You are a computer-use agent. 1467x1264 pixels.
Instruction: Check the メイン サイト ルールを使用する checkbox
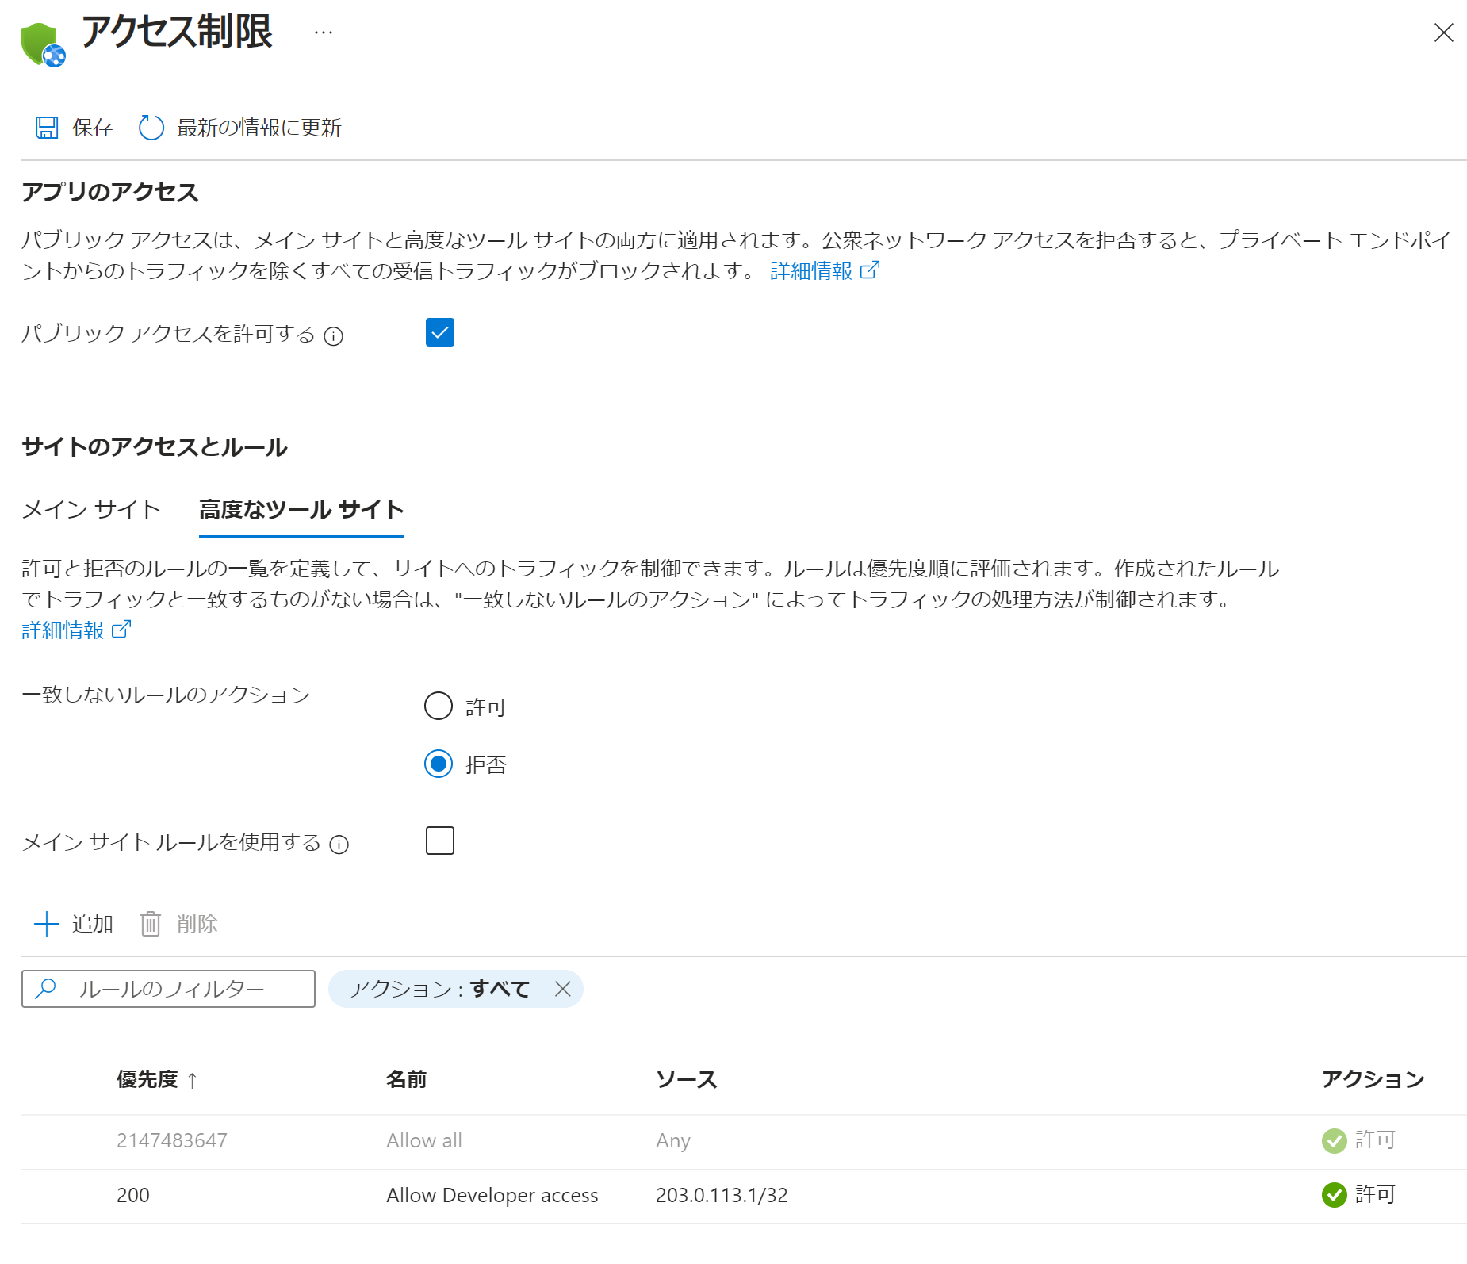coord(440,841)
